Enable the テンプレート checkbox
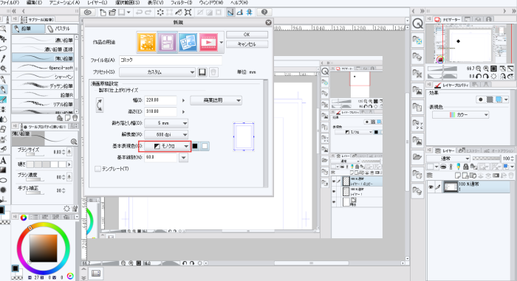This screenshot has width=517, height=281. 97,169
